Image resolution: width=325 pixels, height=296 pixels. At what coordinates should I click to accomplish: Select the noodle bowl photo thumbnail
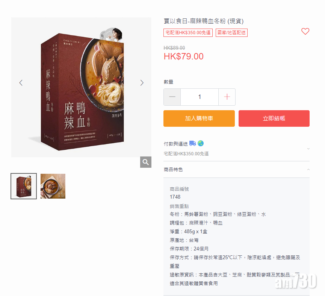click(x=53, y=186)
